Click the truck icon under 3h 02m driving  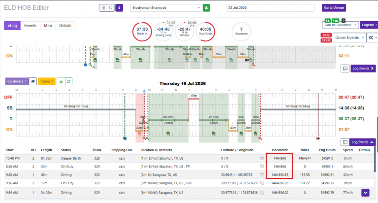pos(168,133)
